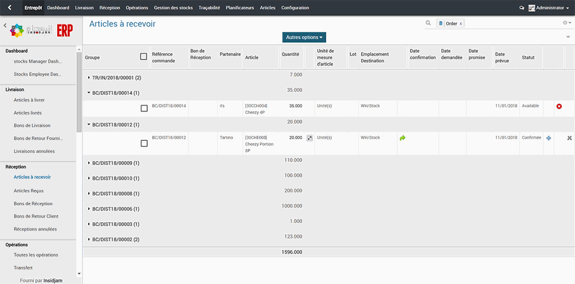
Task: Click red cancel icon on BC/DIST18/00014 row
Action: click(559, 106)
